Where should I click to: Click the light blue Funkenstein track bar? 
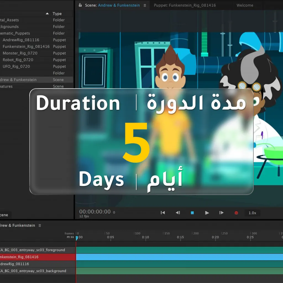tap(179, 257)
